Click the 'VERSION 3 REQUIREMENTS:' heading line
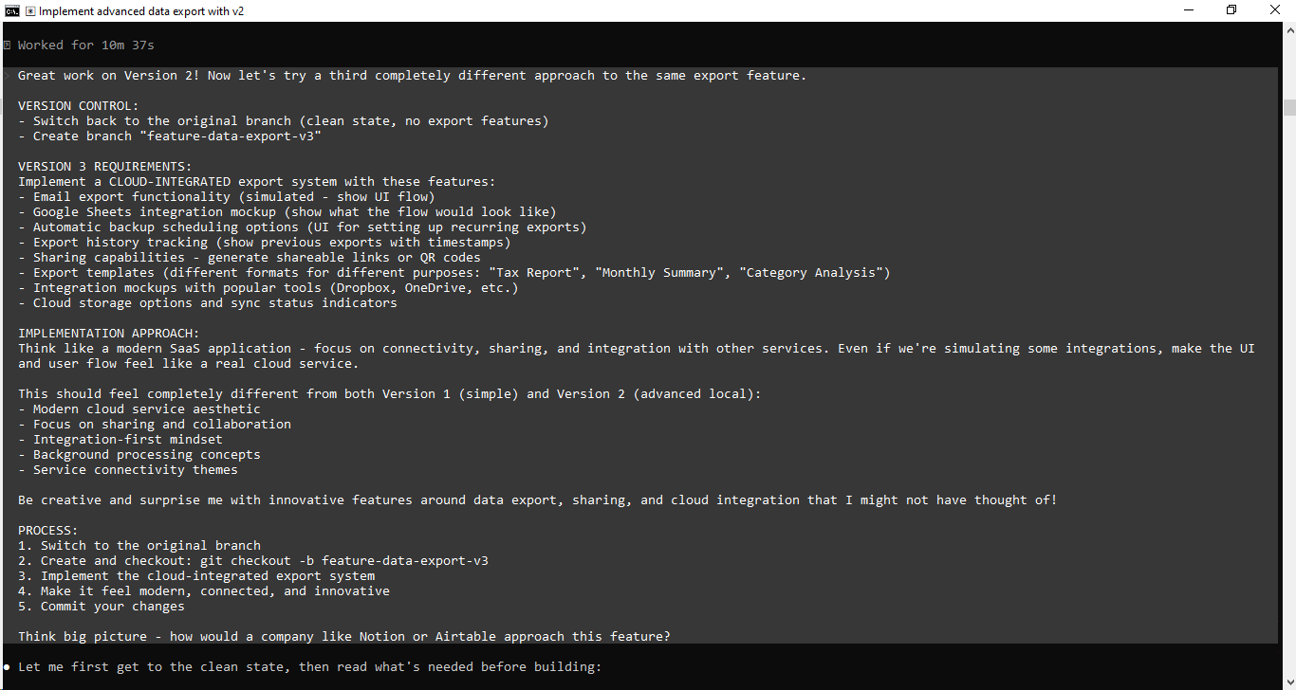 click(105, 167)
